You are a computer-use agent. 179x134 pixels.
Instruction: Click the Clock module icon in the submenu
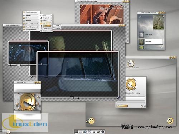(x=42, y=20)
